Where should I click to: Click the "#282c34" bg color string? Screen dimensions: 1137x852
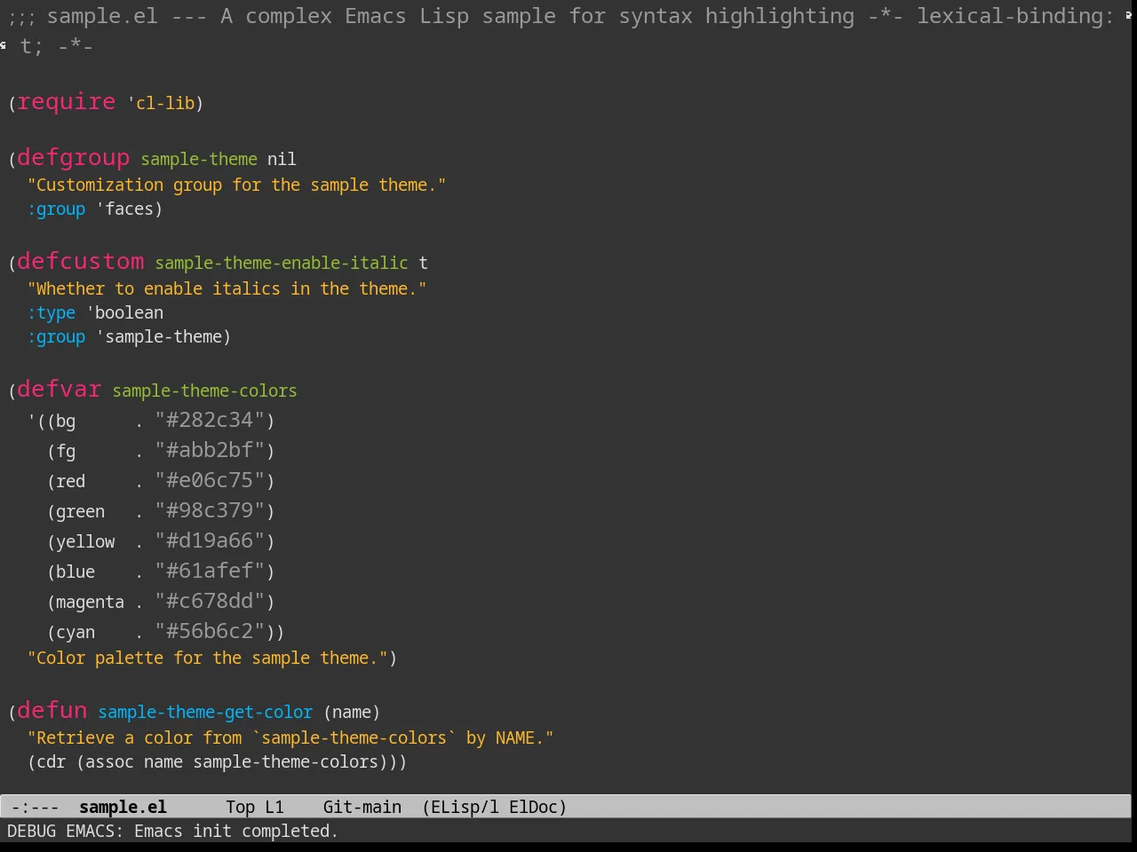(x=211, y=420)
